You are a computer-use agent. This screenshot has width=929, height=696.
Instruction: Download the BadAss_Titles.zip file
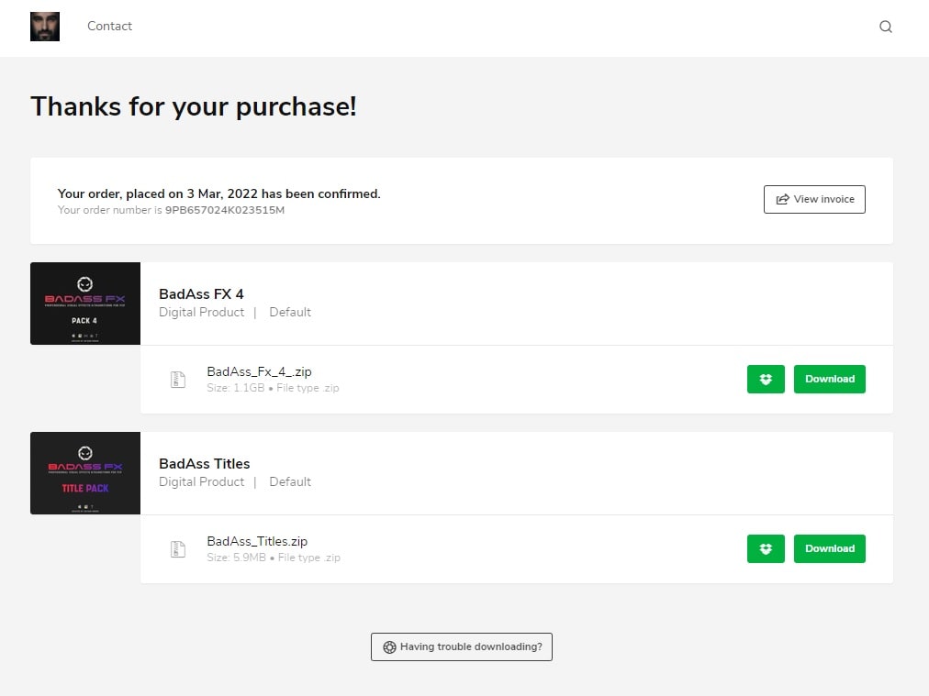(830, 548)
